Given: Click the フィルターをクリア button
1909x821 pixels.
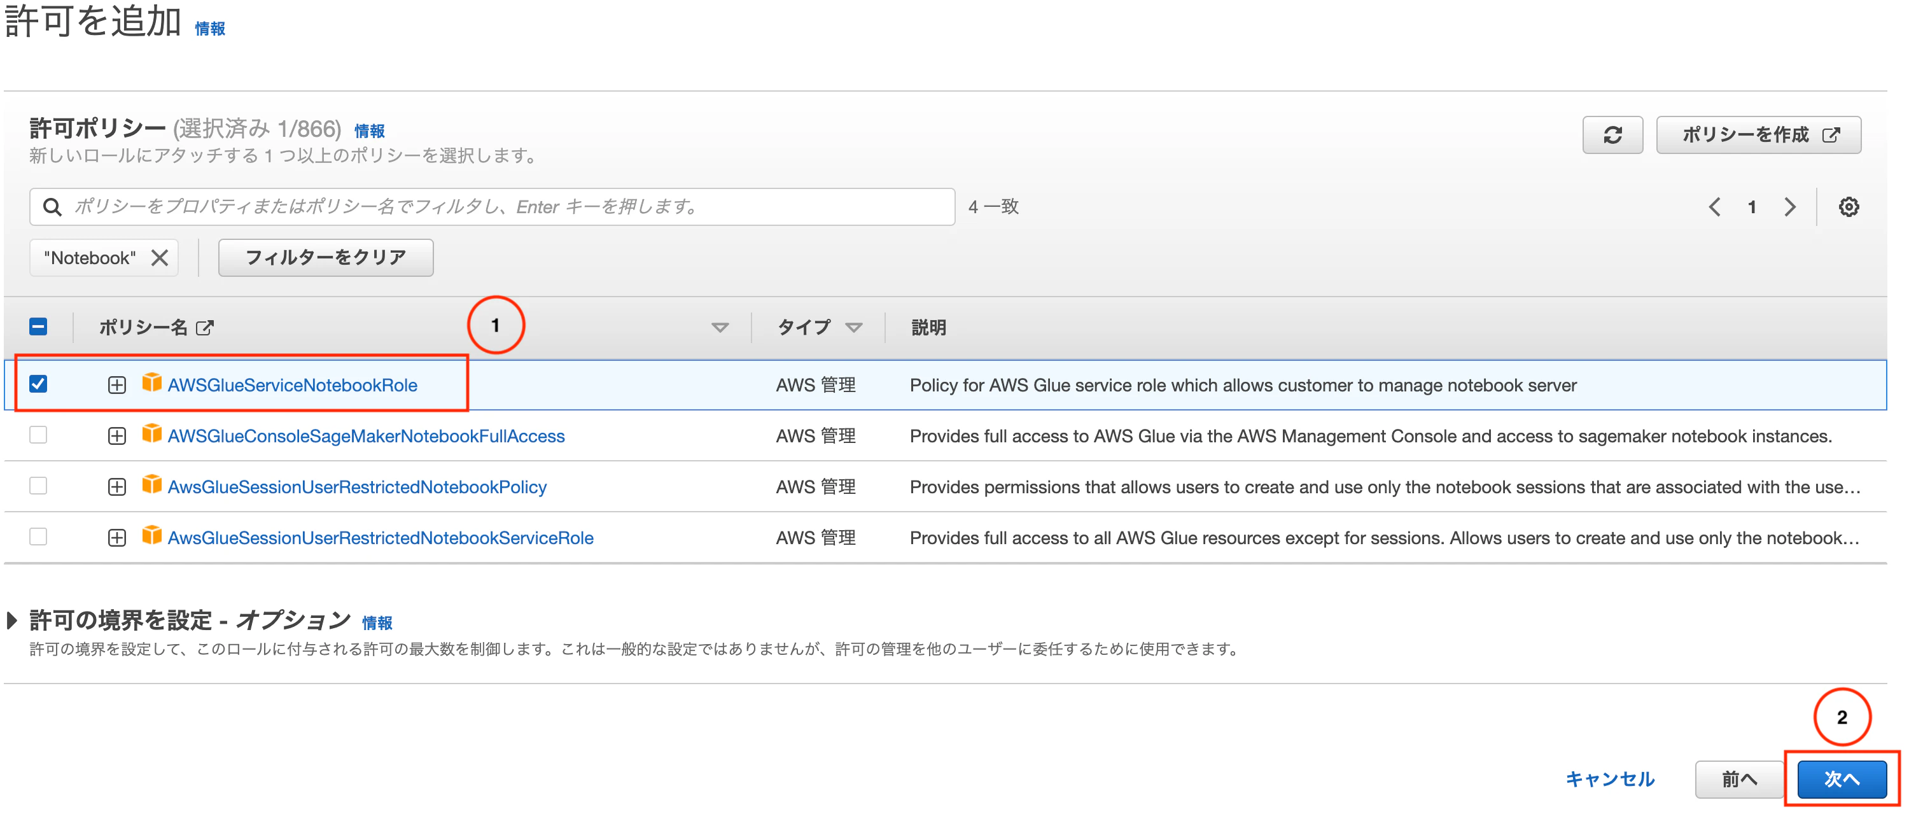Looking at the screenshot, I should click(325, 258).
